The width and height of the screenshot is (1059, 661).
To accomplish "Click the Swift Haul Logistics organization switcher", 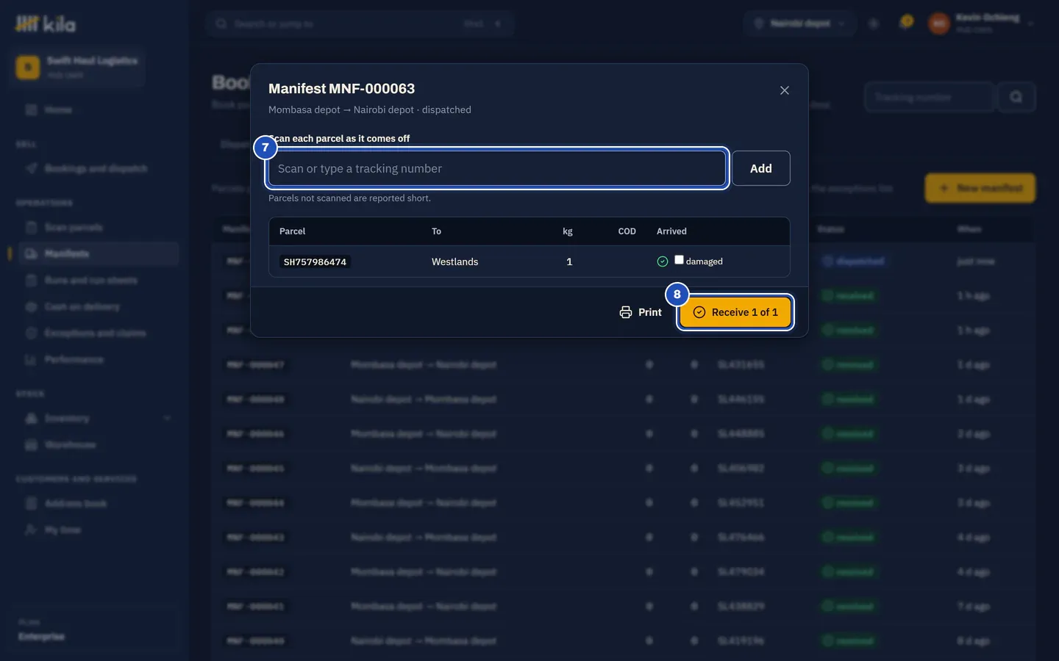I will click(x=77, y=67).
